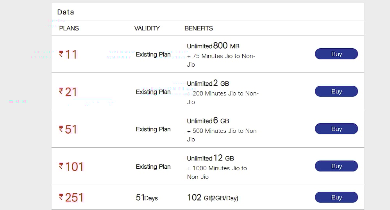Select the ₹21 price label
This screenshot has height=210, width=390.
coord(68,92)
